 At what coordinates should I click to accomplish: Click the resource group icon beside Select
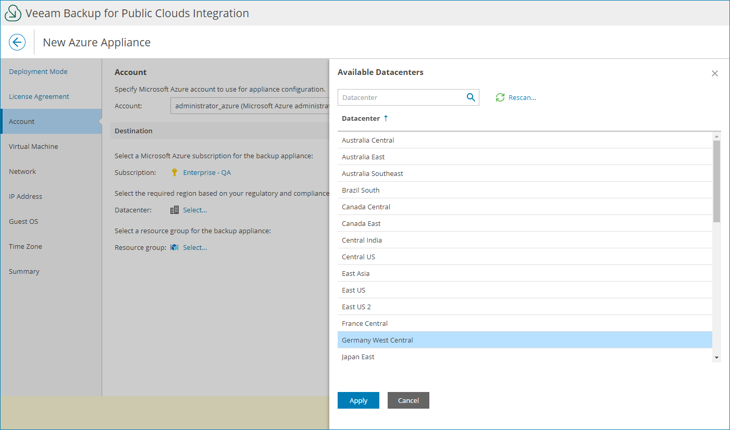pos(174,247)
